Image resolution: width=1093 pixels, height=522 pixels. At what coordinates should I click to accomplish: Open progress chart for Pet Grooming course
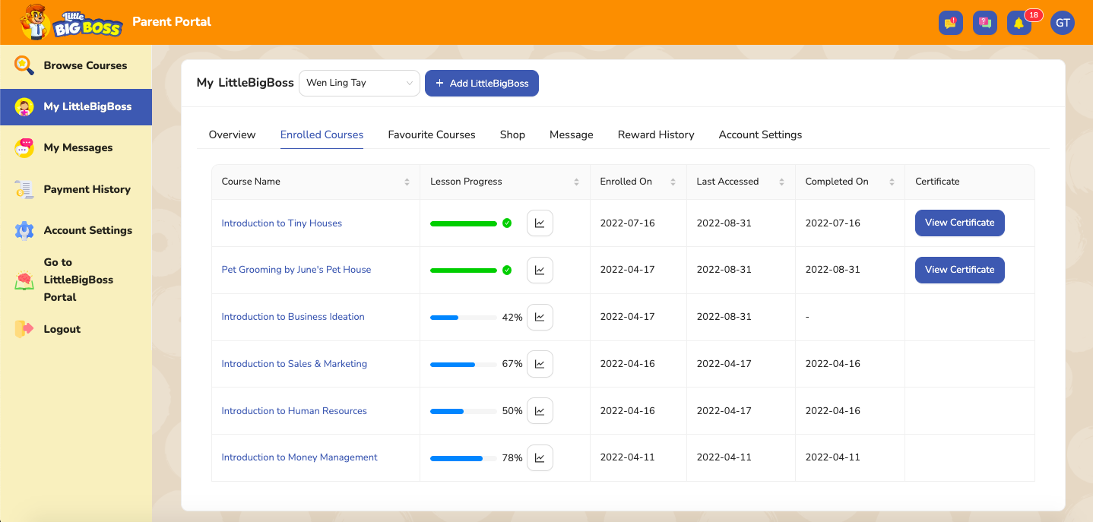coord(540,270)
